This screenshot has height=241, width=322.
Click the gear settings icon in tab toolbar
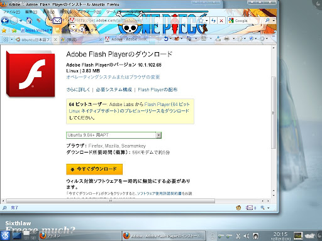[x=262, y=39]
